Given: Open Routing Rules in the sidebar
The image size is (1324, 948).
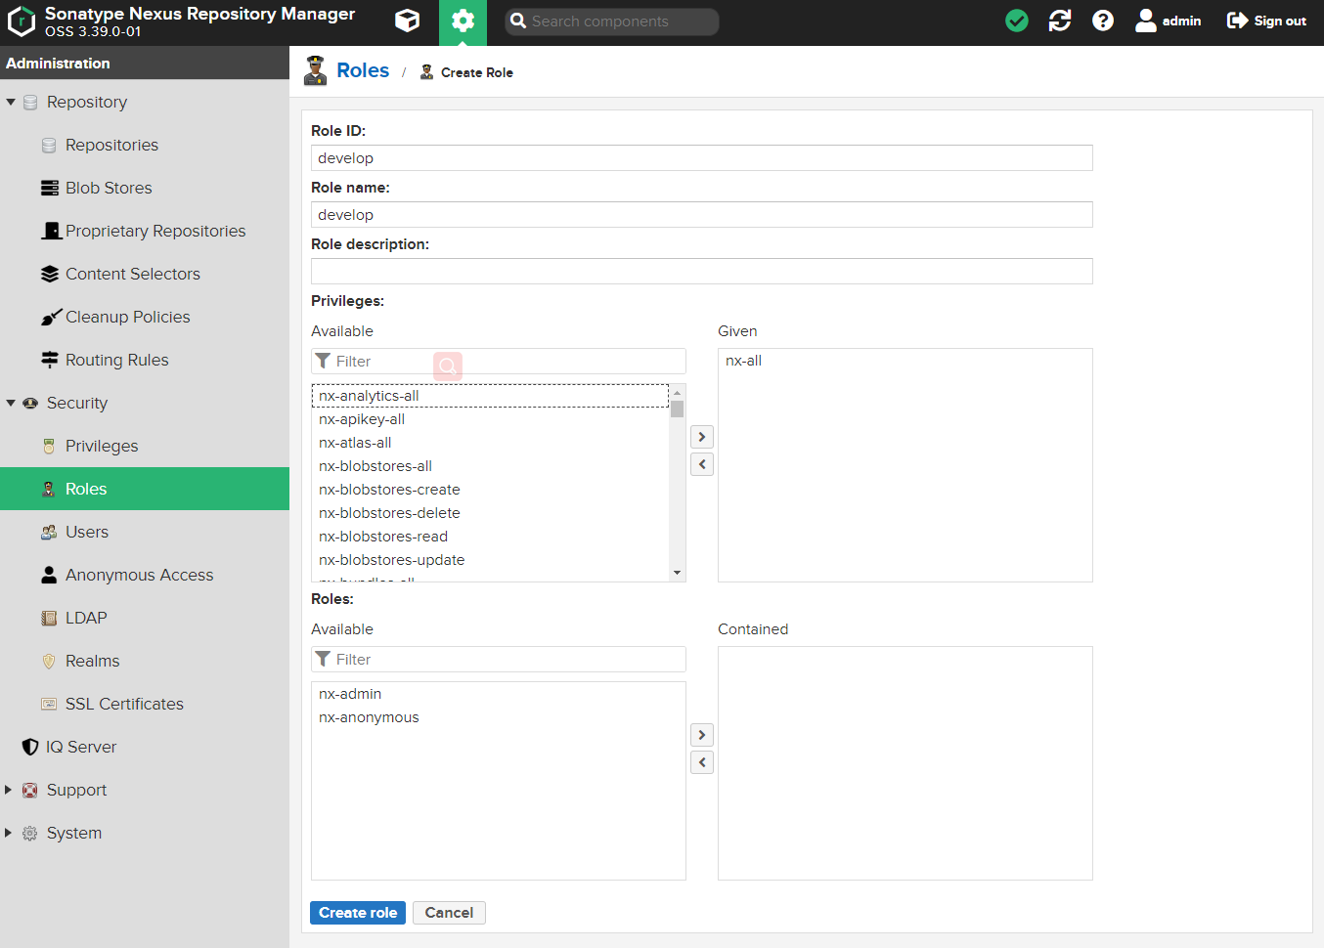Looking at the screenshot, I should (x=145, y=360).
